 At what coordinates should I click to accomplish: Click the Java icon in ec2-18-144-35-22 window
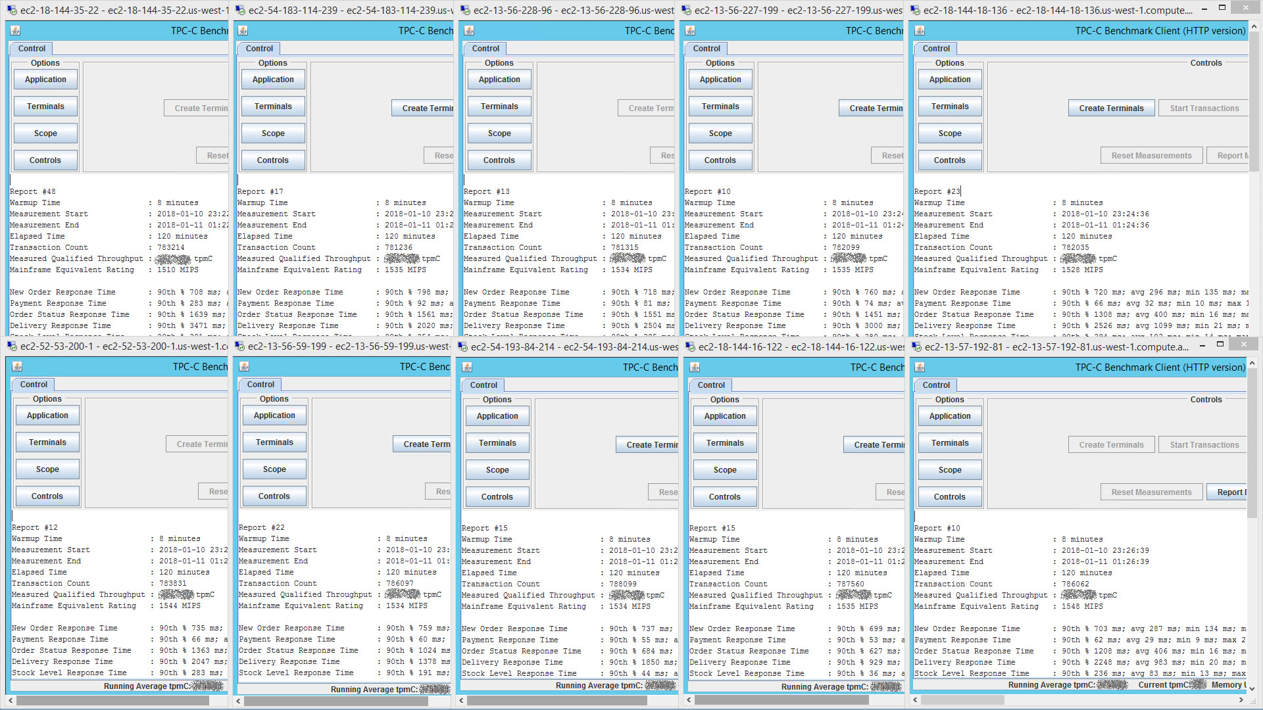[16, 31]
